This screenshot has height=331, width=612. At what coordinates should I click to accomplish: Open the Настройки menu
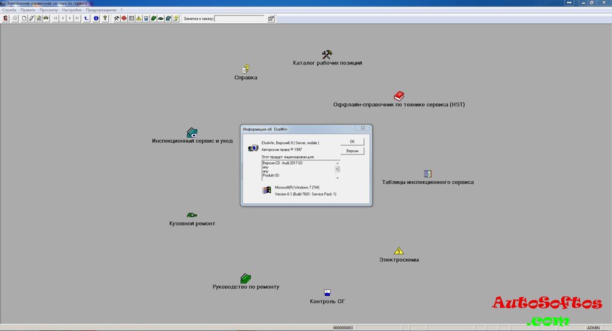[72, 10]
